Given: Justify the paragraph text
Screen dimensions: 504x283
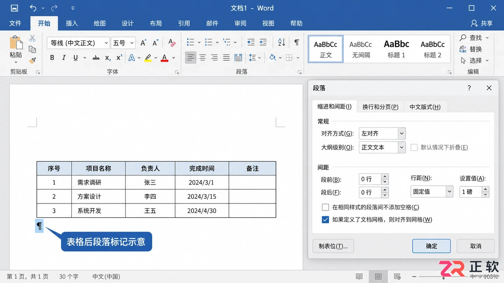Looking at the screenshot, I should point(226,58).
